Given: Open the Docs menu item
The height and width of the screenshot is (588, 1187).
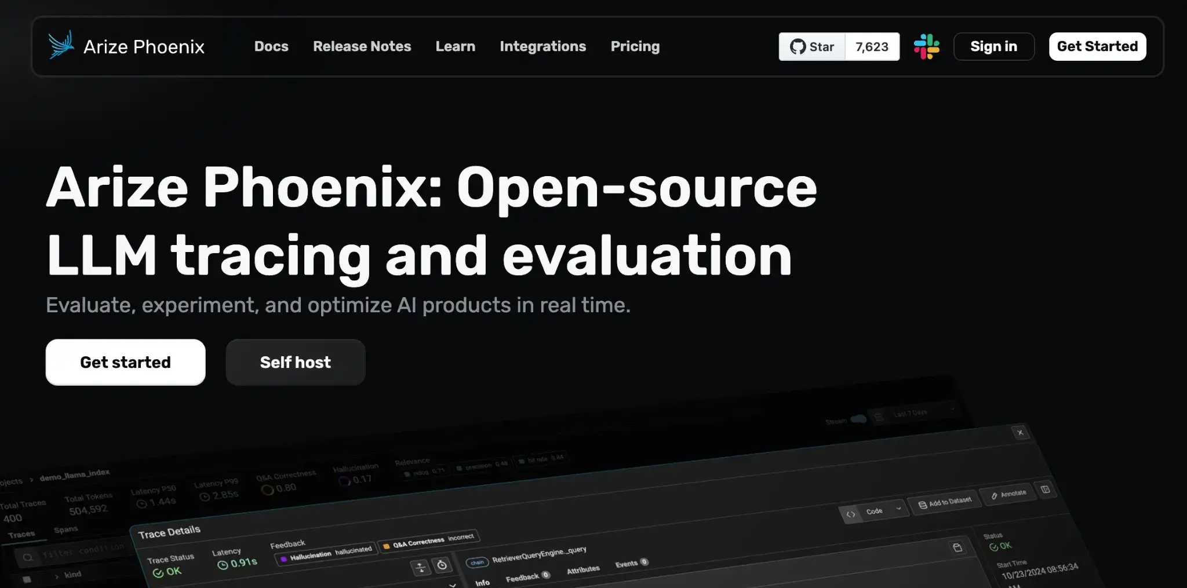Looking at the screenshot, I should tap(271, 46).
